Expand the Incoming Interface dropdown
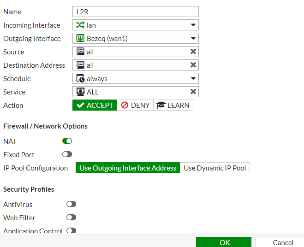 coord(193,25)
